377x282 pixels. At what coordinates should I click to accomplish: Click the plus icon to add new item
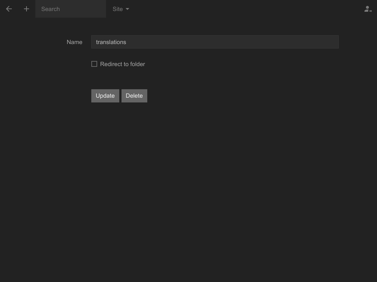click(27, 9)
